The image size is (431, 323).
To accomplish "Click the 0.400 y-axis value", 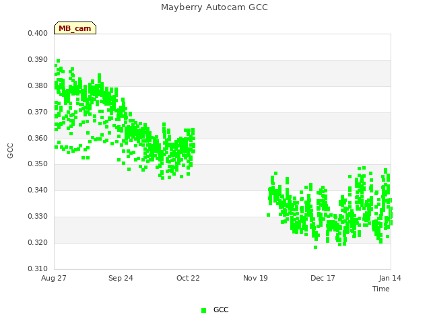I will pyautogui.click(x=38, y=33).
